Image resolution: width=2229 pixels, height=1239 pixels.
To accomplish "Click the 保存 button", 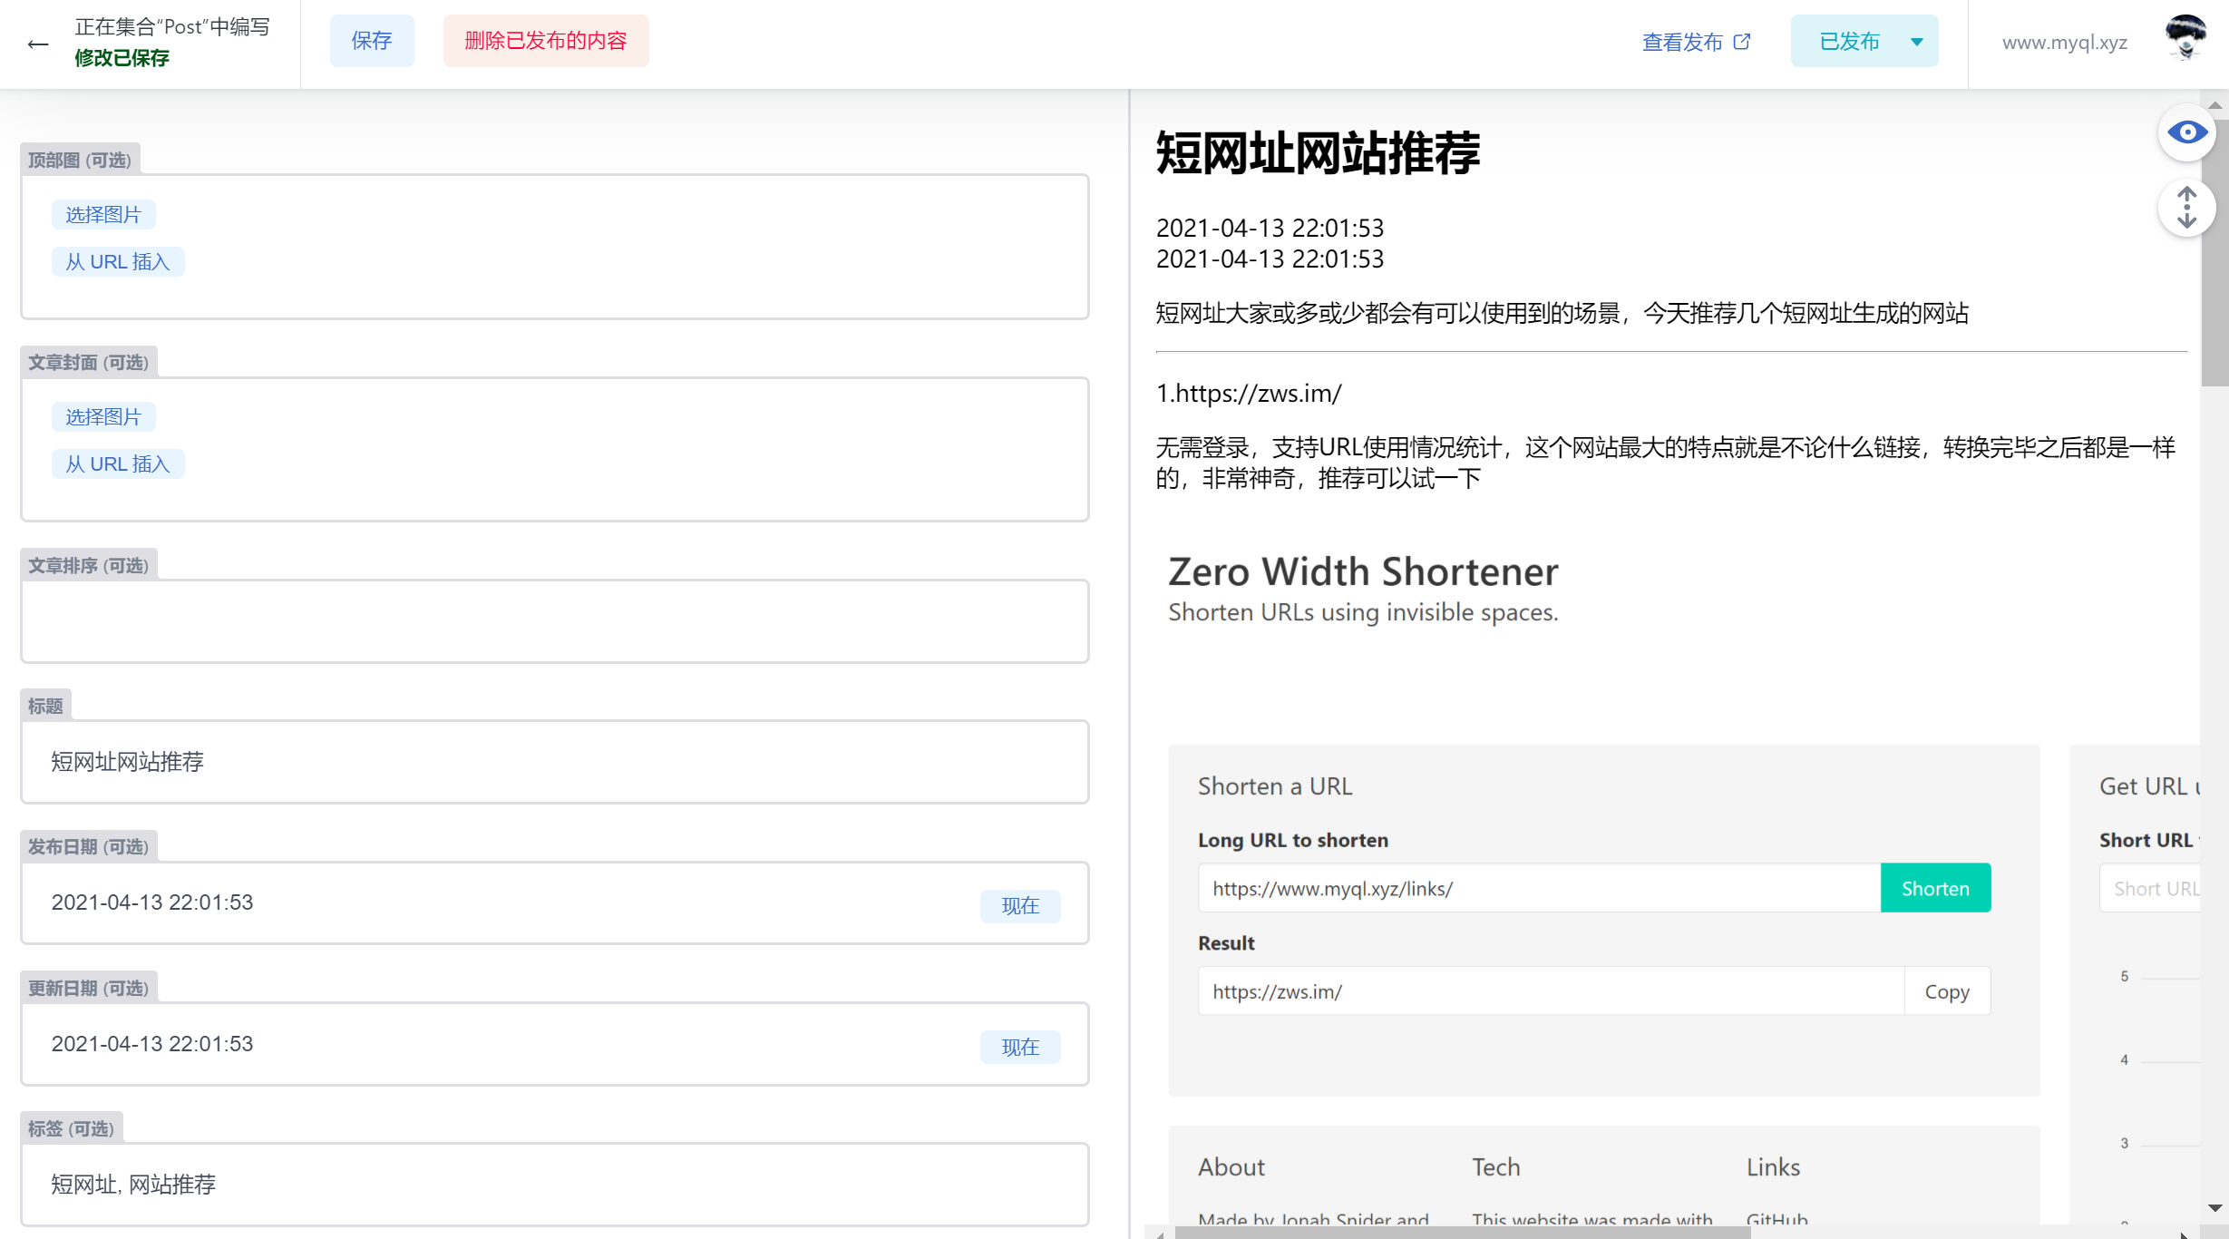I will click(372, 41).
